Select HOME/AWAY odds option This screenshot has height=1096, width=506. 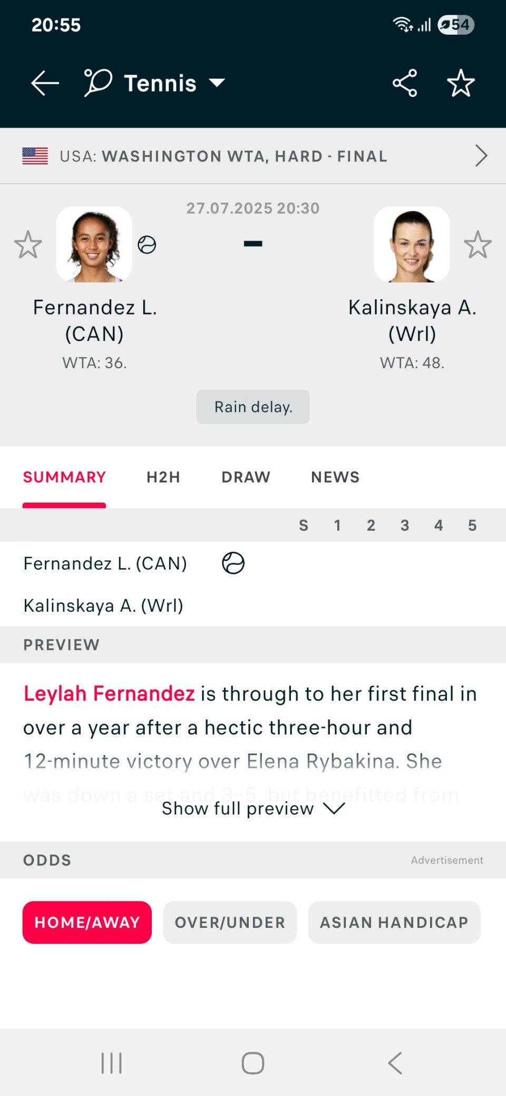[x=87, y=922]
